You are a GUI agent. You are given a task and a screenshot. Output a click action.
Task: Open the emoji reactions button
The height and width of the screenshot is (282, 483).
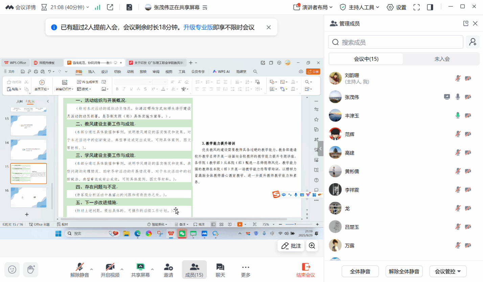click(12, 269)
